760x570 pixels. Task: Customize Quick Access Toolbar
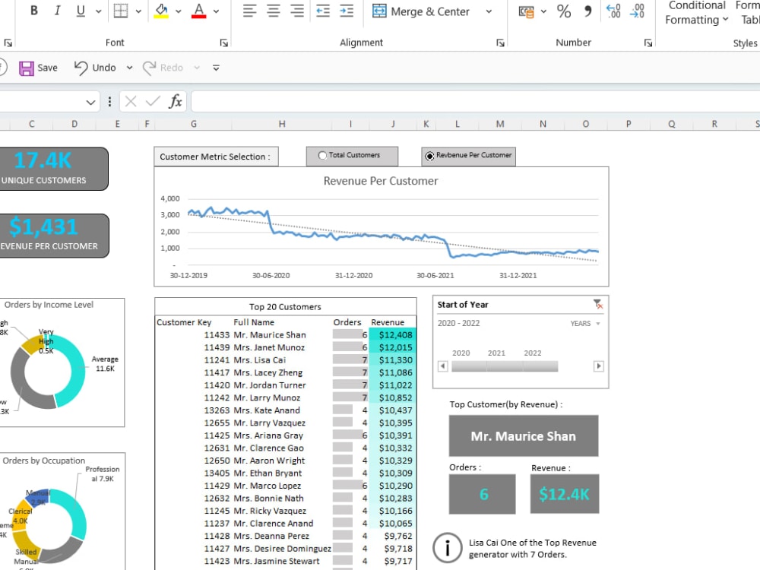click(216, 68)
